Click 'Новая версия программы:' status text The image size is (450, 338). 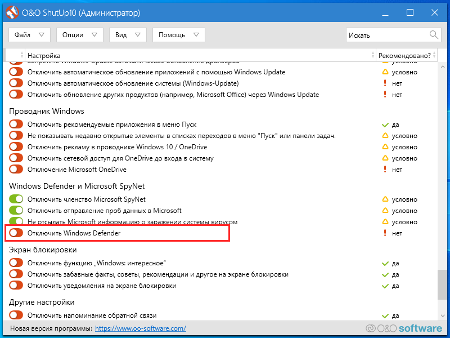pos(51,328)
